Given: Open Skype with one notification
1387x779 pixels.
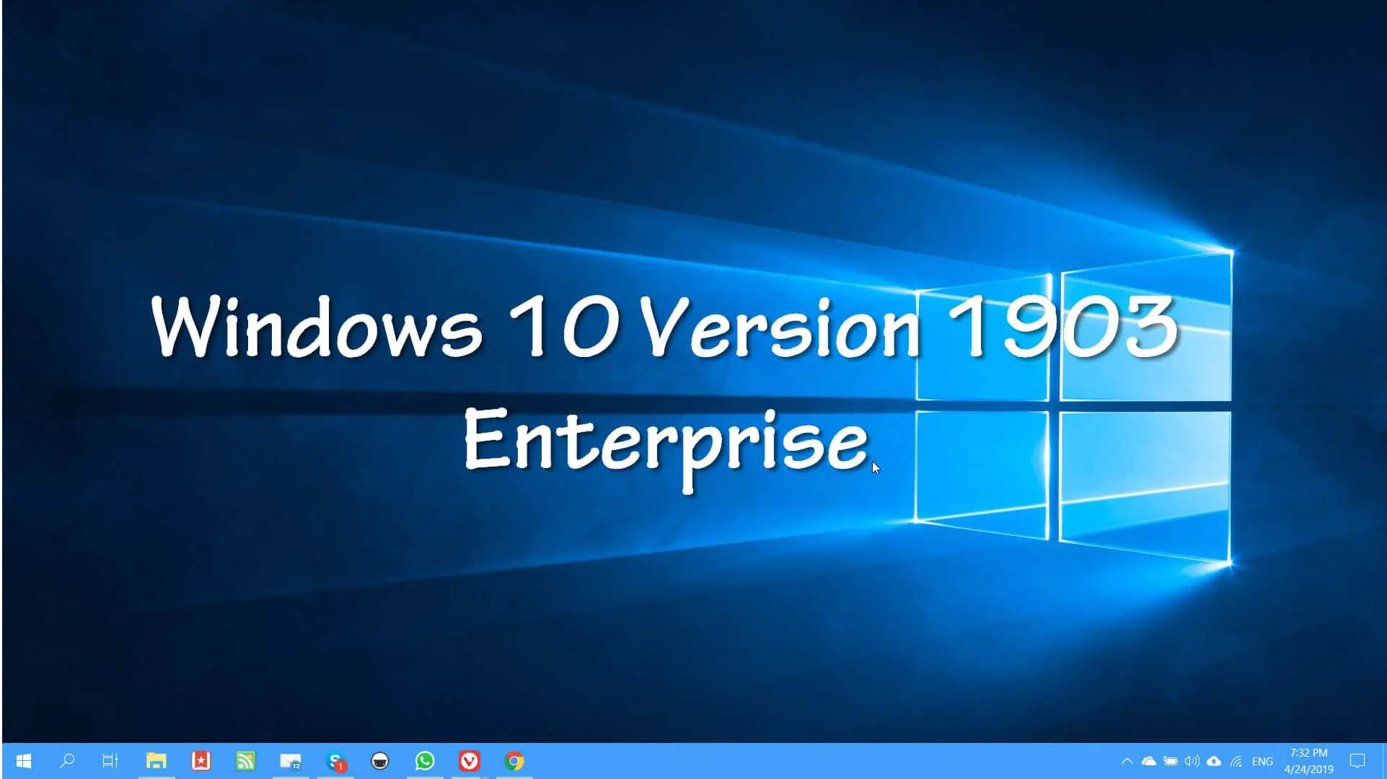Looking at the screenshot, I should pos(335,761).
